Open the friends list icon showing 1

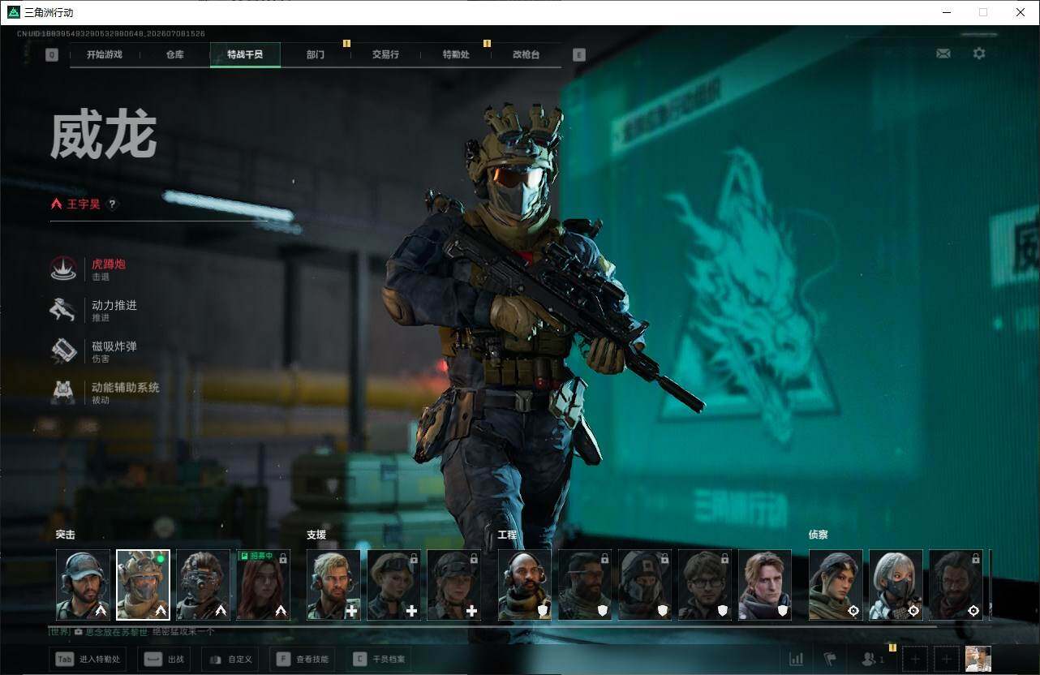[873, 659]
